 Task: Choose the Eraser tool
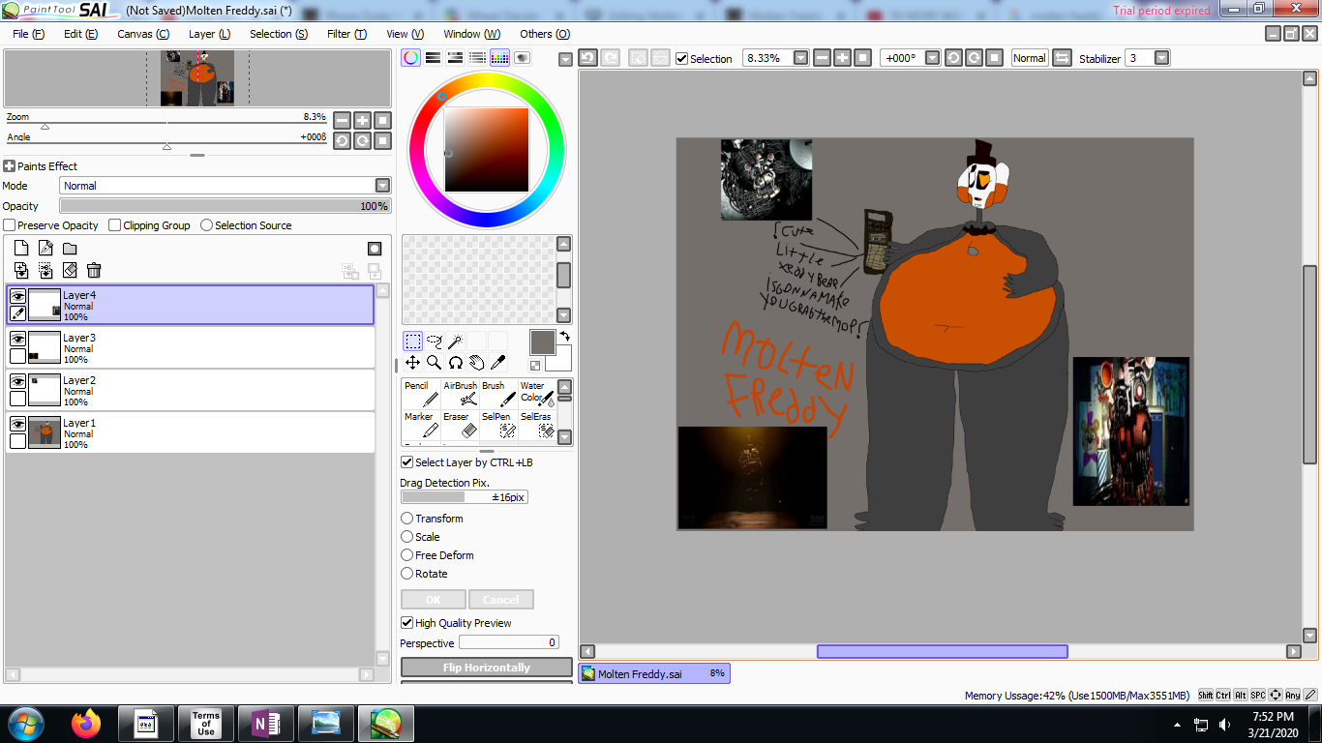tap(460, 424)
